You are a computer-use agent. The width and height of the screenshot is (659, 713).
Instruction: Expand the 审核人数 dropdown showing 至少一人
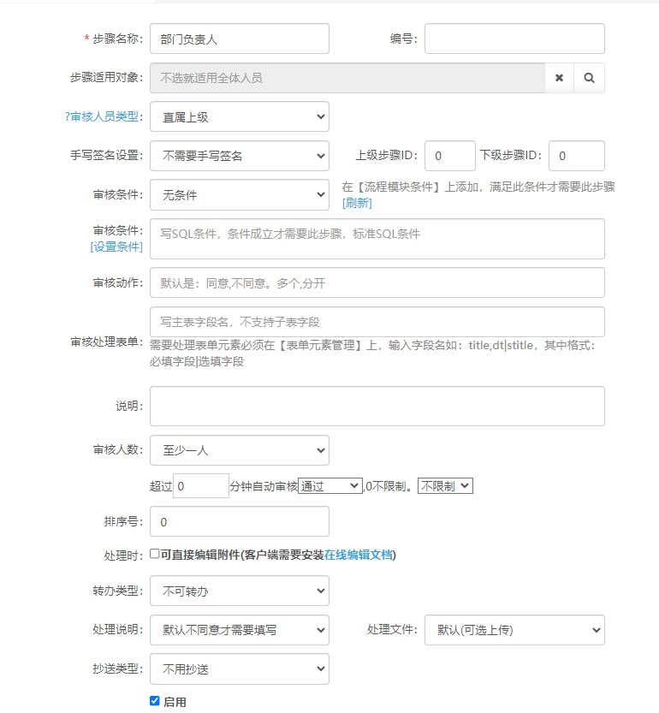click(240, 450)
